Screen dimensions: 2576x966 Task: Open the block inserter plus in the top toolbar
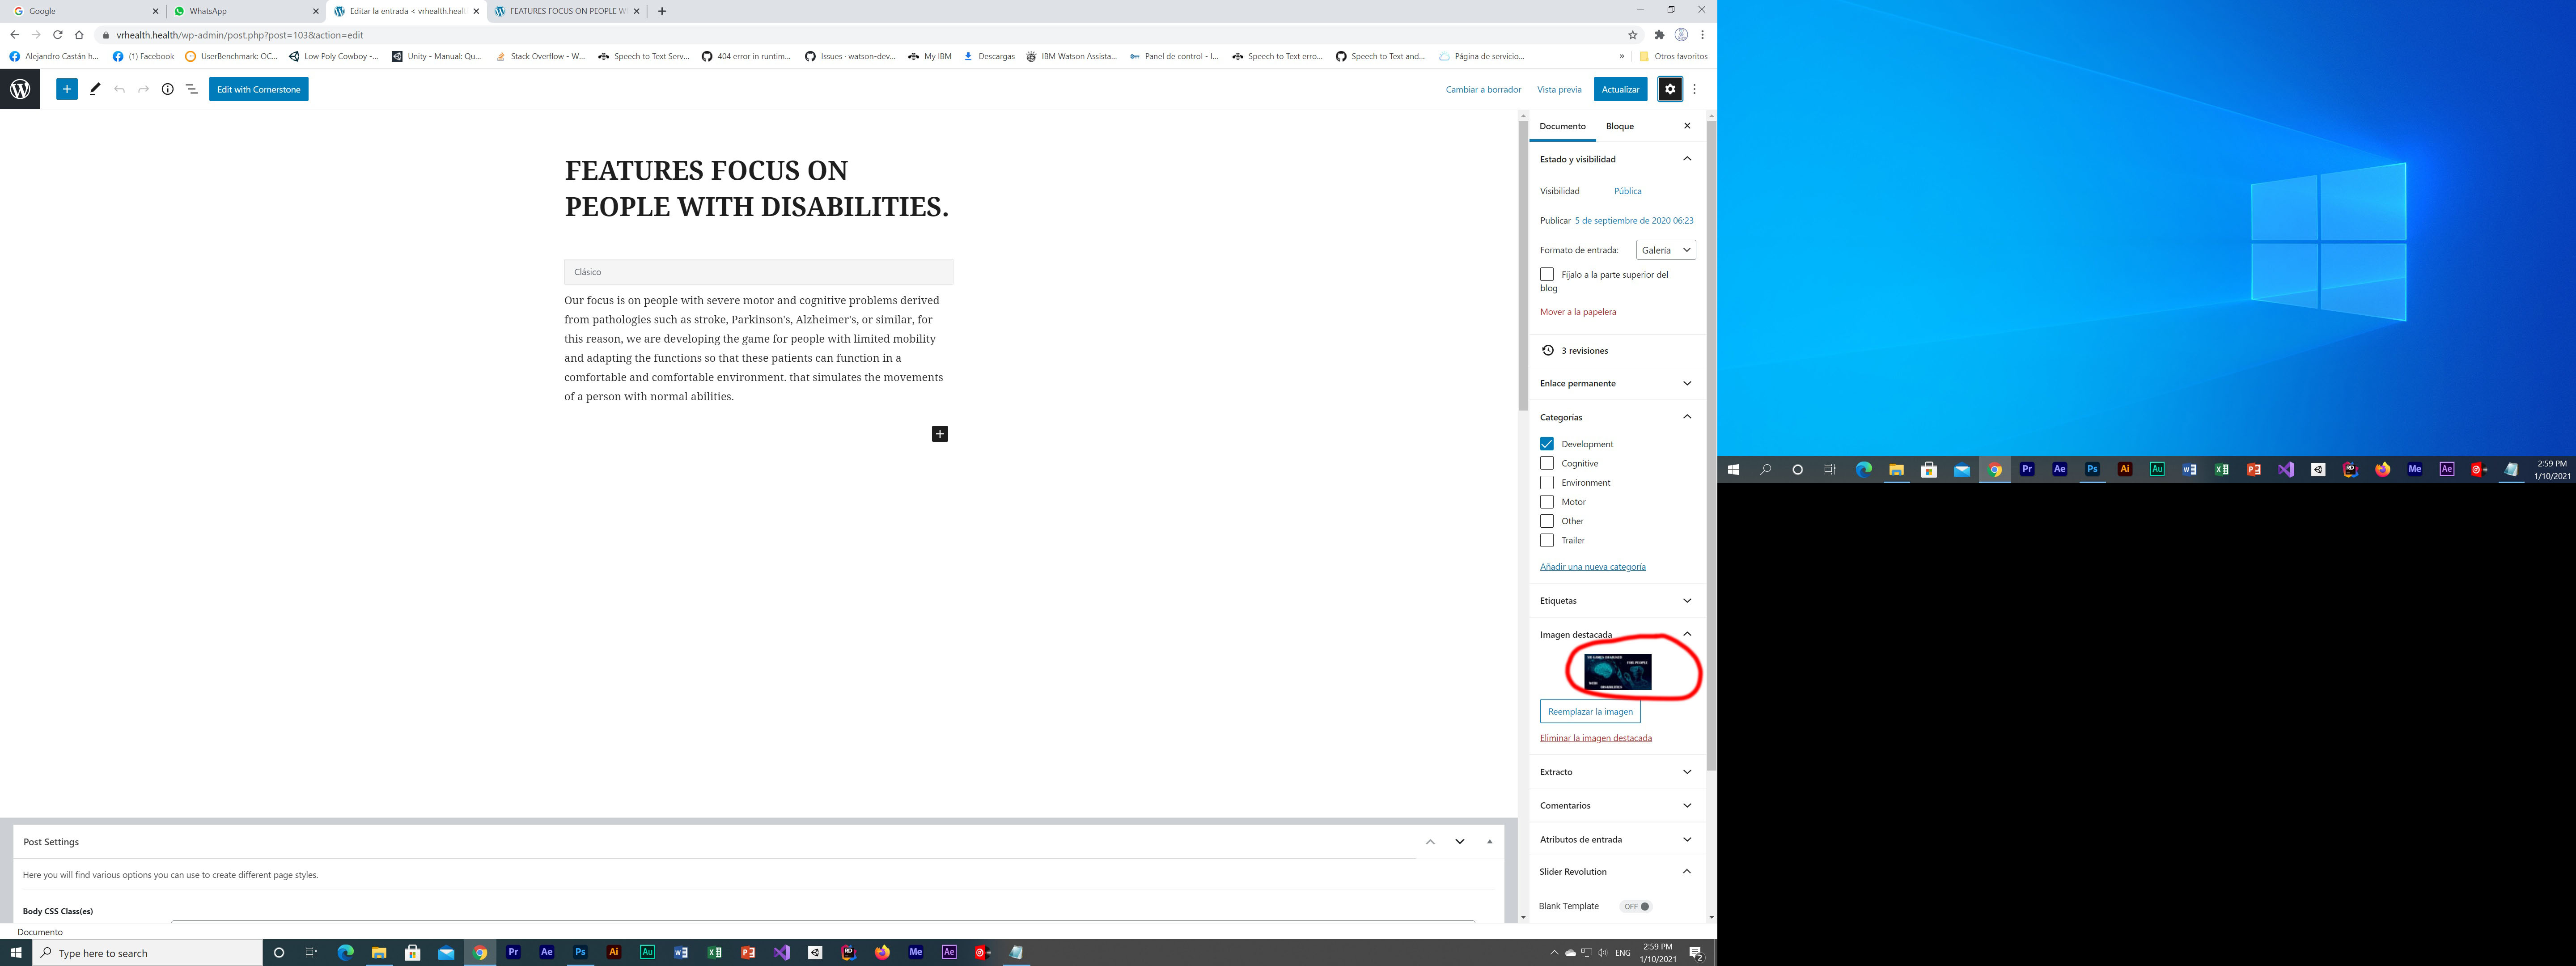[67, 89]
